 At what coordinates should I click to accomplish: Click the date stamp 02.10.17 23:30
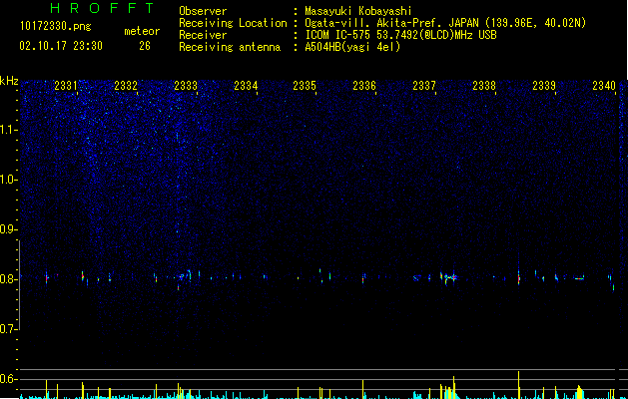coord(61,46)
